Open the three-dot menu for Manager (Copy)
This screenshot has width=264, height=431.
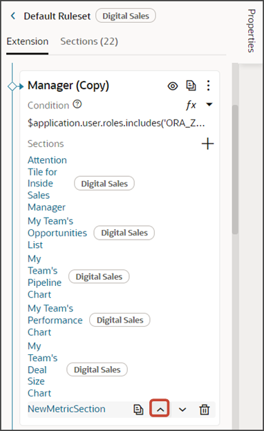pyautogui.click(x=209, y=86)
